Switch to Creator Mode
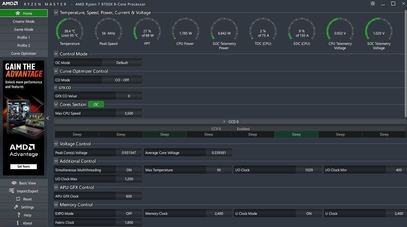Viewport: 407px width, 227px height. point(24,21)
